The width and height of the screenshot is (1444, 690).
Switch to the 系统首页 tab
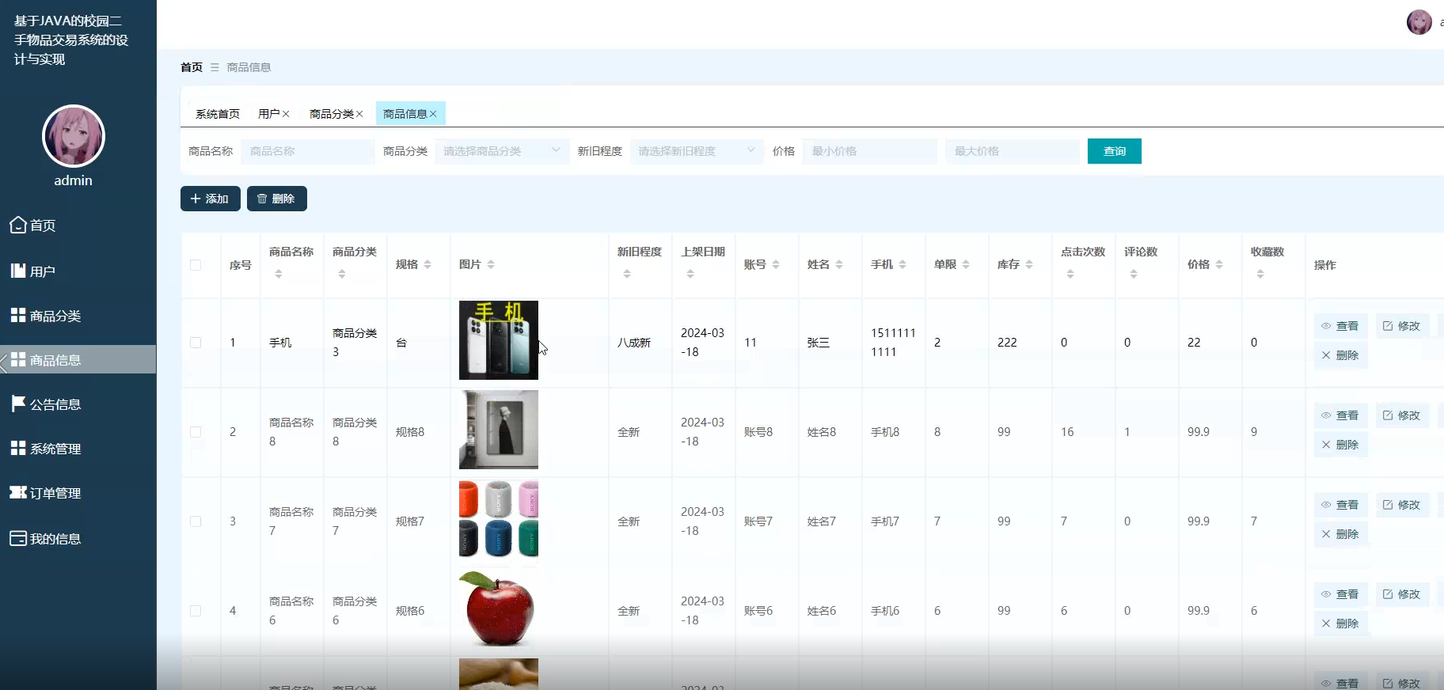tap(218, 114)
